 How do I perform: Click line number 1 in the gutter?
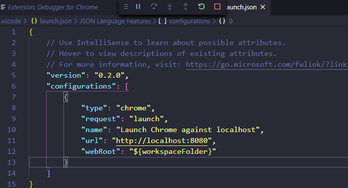coord(13,32)
